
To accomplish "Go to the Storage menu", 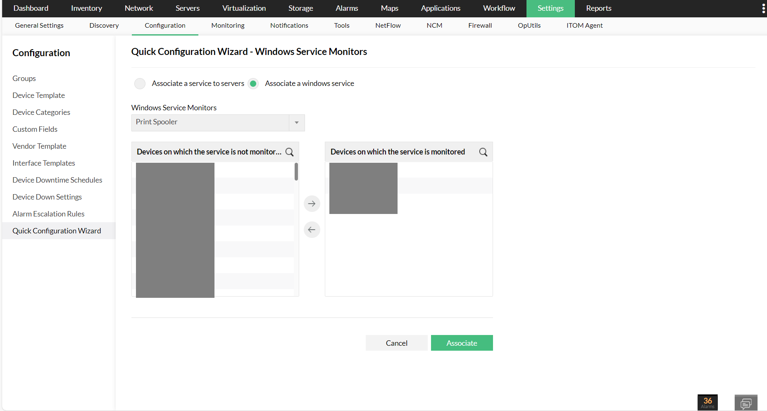I will (x=301, y=8).
